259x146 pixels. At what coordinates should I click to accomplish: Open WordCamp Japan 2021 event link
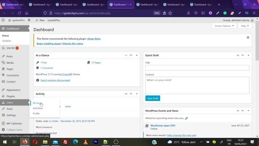click(163, 125)
